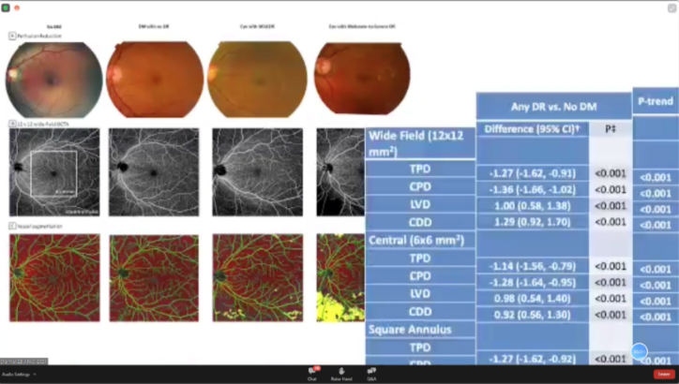Click the red Leave button
This screenshot has height=384, width=679.
pyautogui.click(x=662, y=374)
